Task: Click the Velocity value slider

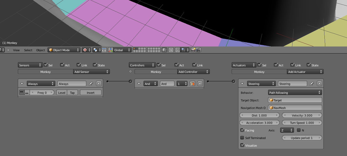Action: (x=302, y=115)
